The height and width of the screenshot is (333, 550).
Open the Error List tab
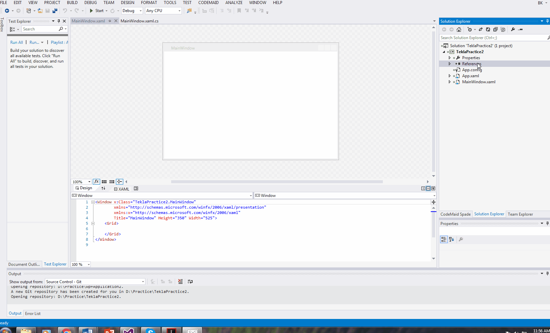[33, 314]
